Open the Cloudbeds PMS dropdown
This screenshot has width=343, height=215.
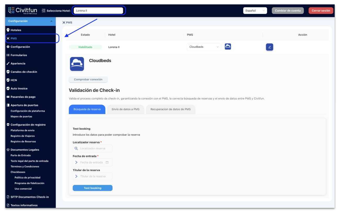[x=204, y=47]
